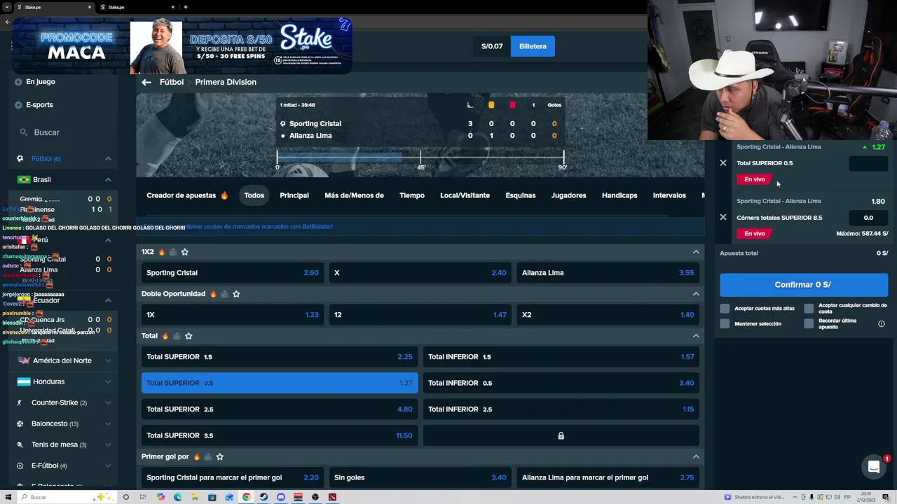Collapse the Doble Oportunidad market section
The height and width of the screenshot is (504, 897).
[696, 294]
